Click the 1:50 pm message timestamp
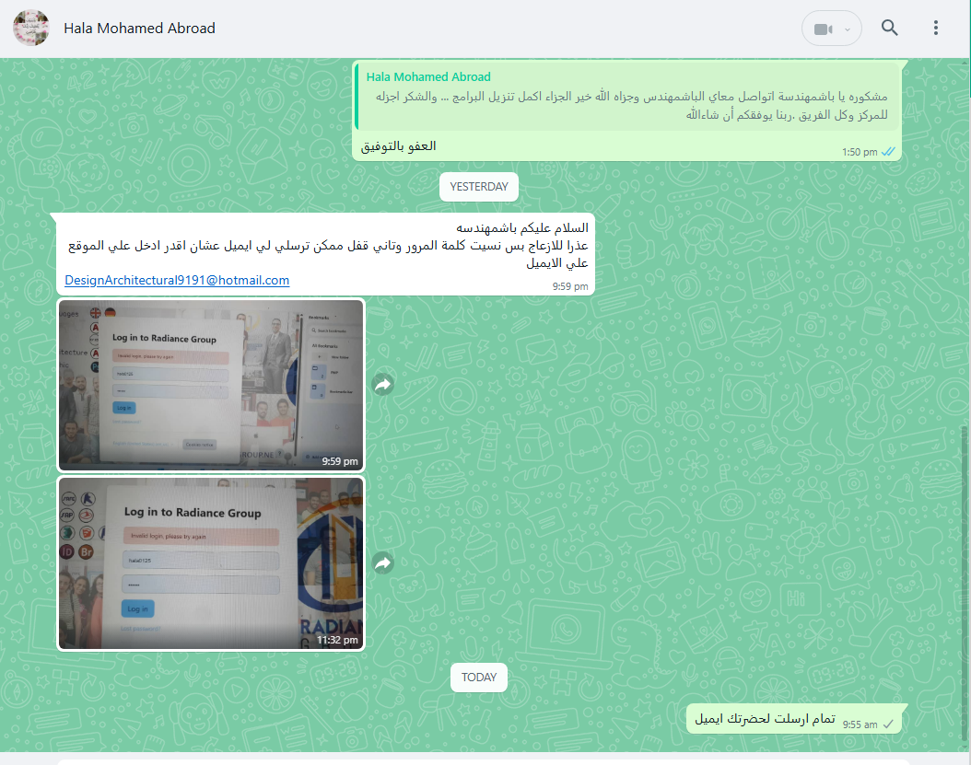This screenshot has width=971, height=765. point(860,152)
